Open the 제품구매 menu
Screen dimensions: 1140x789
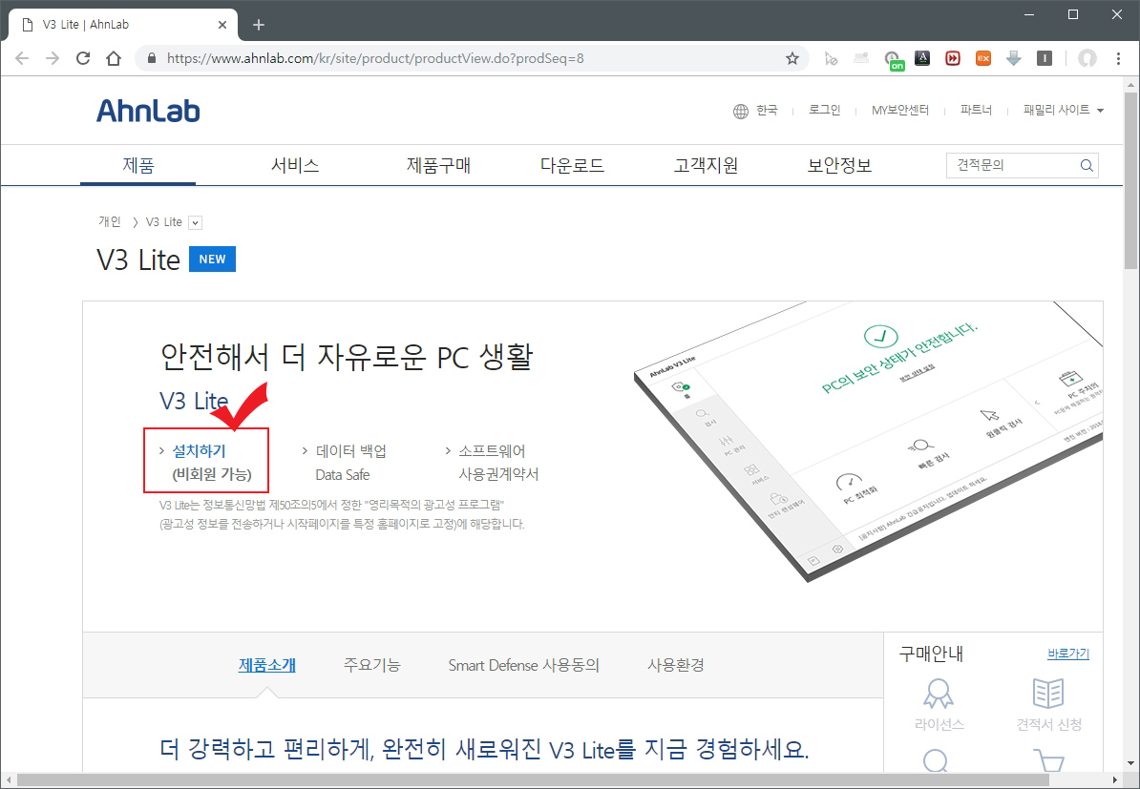tap(438, 165)
